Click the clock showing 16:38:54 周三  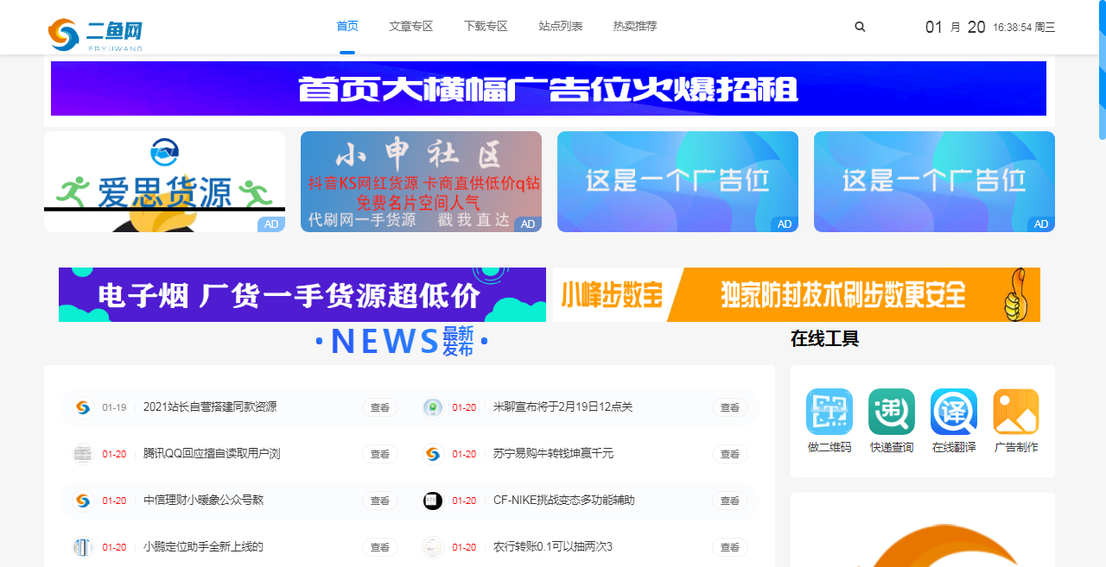click(1024, 27)
